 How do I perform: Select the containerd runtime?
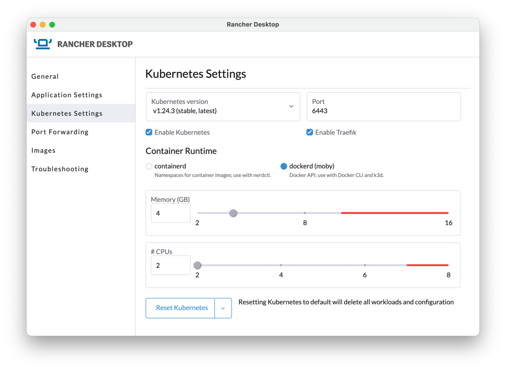(148, 166)
